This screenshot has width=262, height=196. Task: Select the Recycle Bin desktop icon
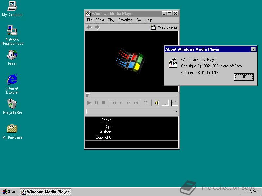click(x=12, y=107)
